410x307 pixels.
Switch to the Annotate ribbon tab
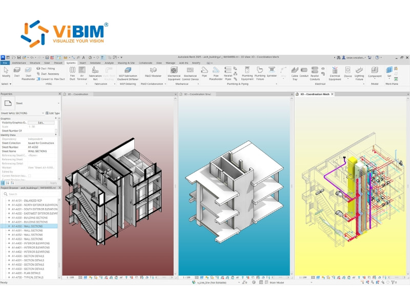(x=94, y=63)
